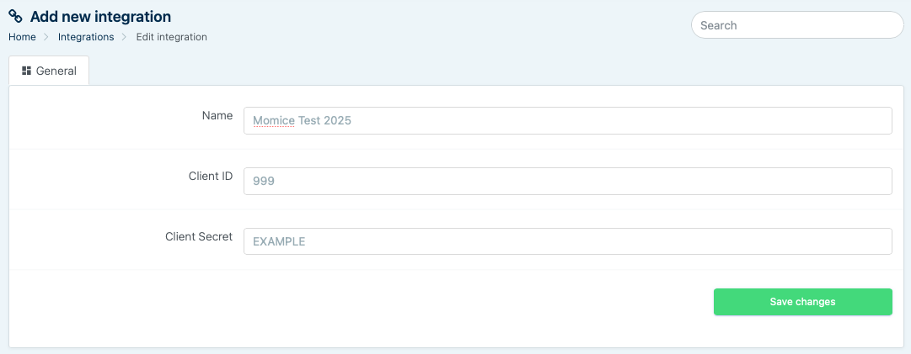Click the 999 placeholder in Client ID
The width and height of the screenshot is (911, 354).
(264, 181)
